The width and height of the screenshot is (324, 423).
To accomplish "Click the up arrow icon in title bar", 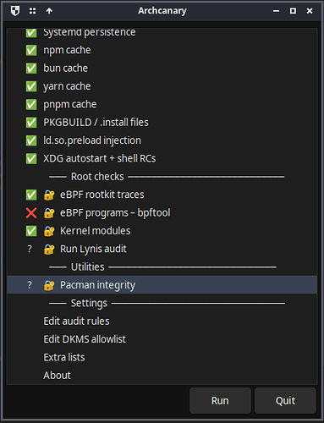I will pos(49,11).
